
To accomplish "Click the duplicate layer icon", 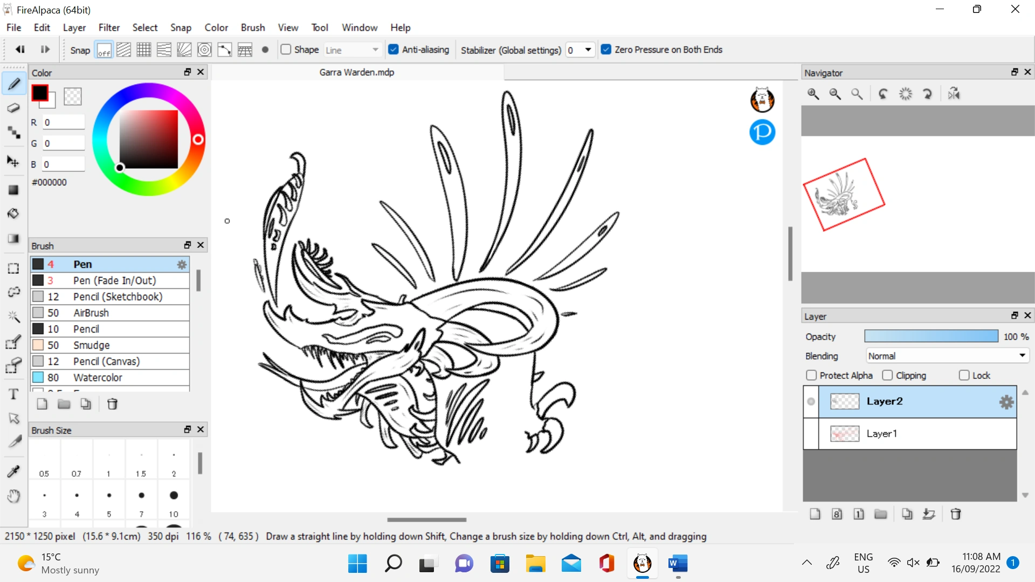I will [x=907, y=515].
